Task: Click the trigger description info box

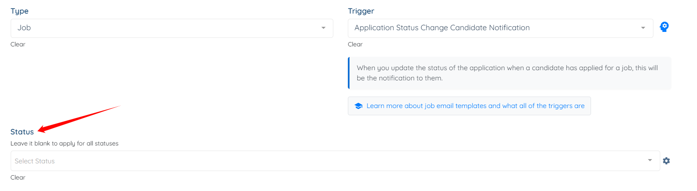Action: pos(509,73)
